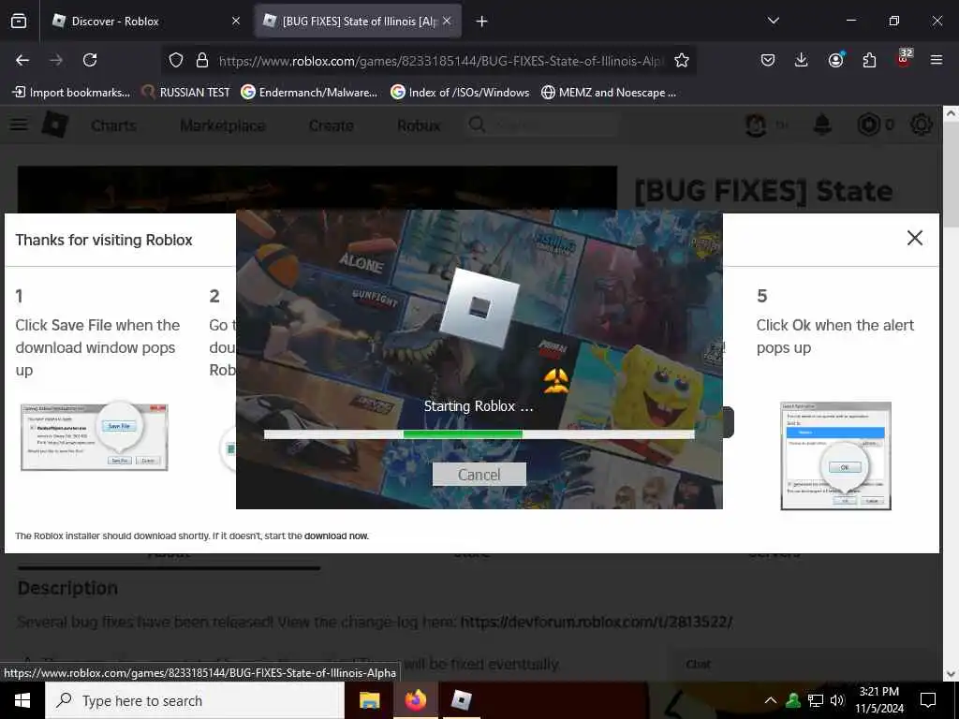Open the Firefox application hamburger menu
This screenshot has width=959, height=719.
pos(937,60)
